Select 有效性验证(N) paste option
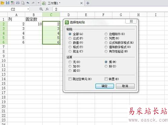 point(116,51)
